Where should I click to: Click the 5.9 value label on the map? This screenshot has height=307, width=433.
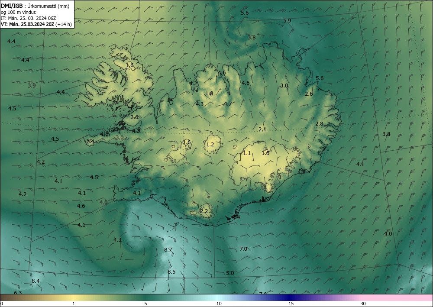pos(287,20)
